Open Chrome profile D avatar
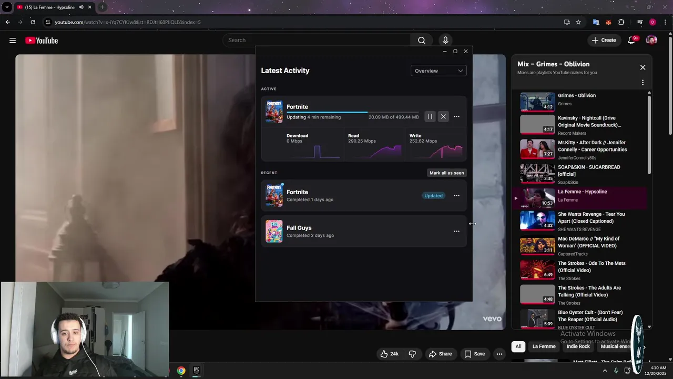This screenshot has width=673, height=379. coord(652,22)
